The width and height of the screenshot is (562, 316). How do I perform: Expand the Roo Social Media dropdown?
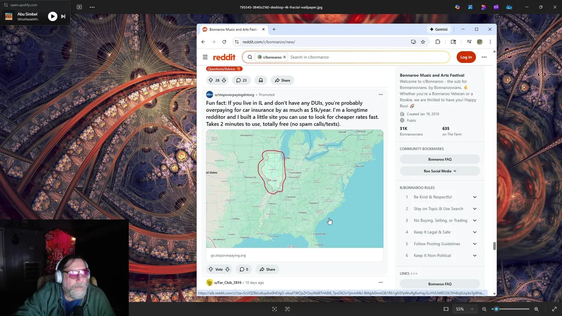click(440, 171)
